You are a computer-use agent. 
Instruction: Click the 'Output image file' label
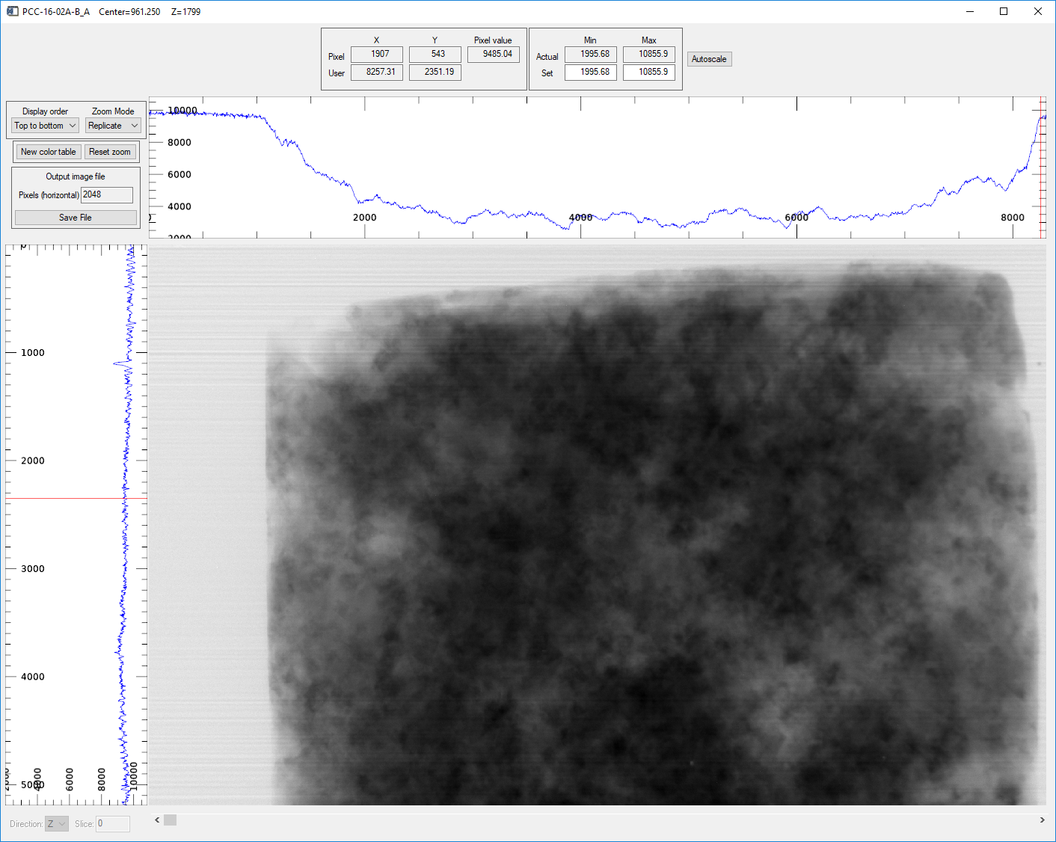76,176
